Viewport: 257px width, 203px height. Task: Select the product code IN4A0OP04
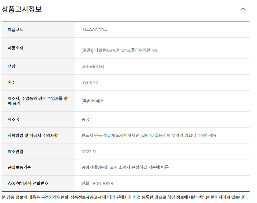coord(94,30)
